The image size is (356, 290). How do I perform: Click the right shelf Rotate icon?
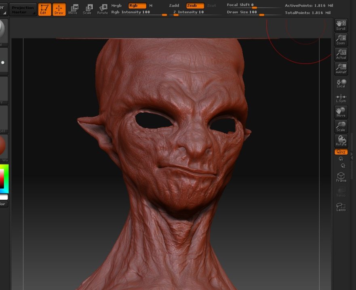[x=341, y=141]
